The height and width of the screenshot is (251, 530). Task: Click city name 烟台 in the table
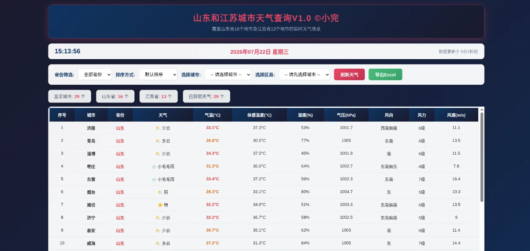91,192
